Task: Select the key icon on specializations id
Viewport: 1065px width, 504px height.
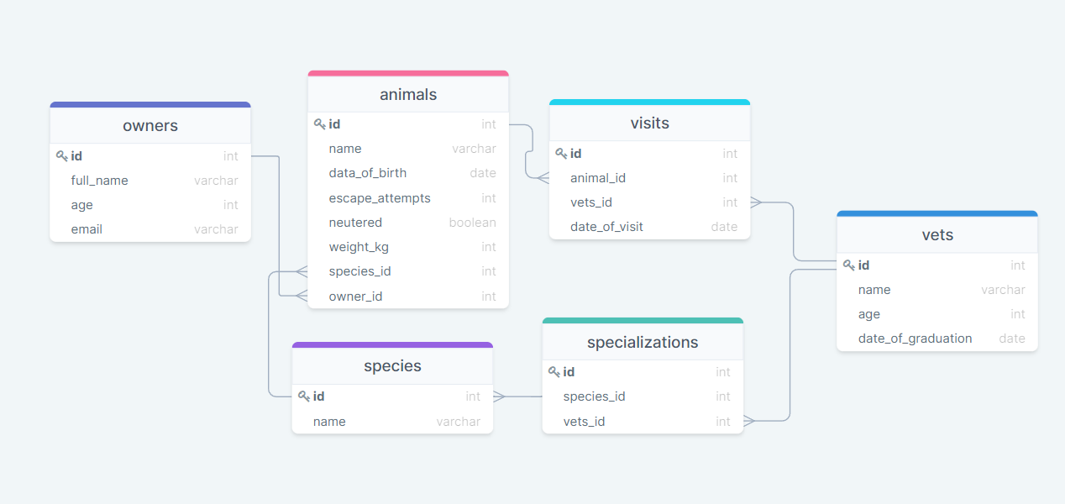Action: tap(553, 372)
